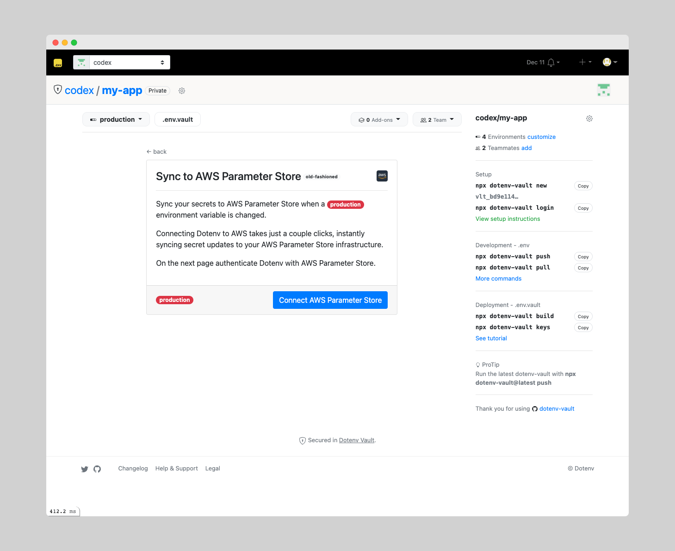
Task: Click the shield icon beside Secured in
Action: [303, 441]
